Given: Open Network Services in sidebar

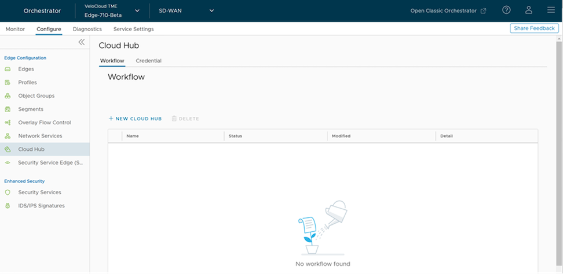Looking at the screenshot, I should pos(40,136).
